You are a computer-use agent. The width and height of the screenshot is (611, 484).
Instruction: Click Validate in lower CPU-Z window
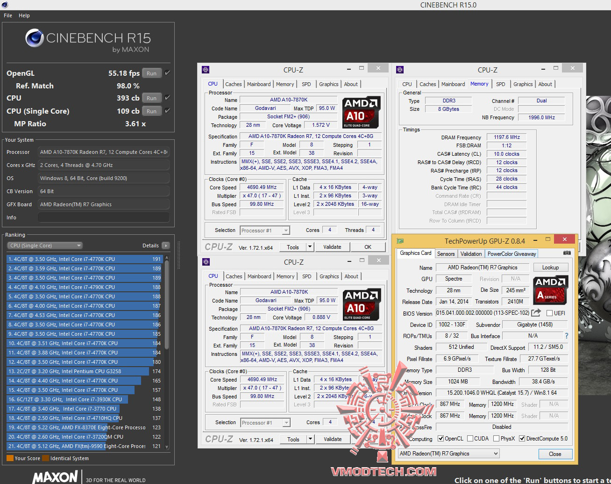pos(333,439)
